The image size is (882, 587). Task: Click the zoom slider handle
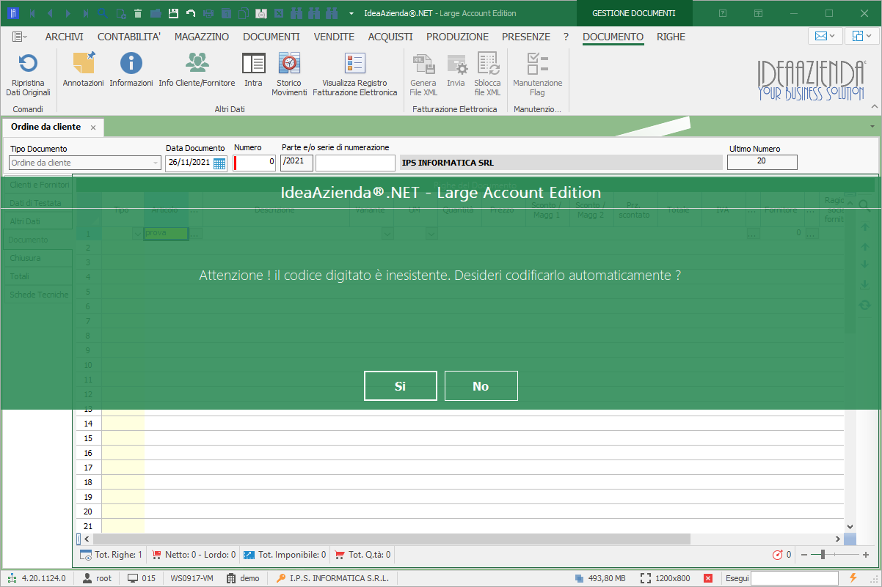(823, 555)
